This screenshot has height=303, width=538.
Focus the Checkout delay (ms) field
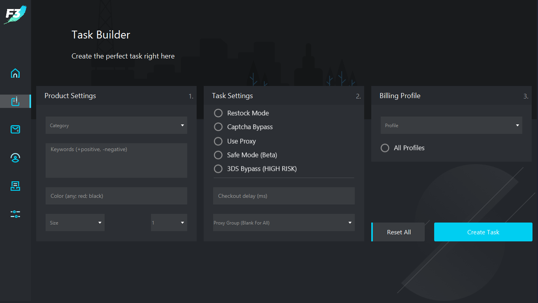click(x=284, y=196)
